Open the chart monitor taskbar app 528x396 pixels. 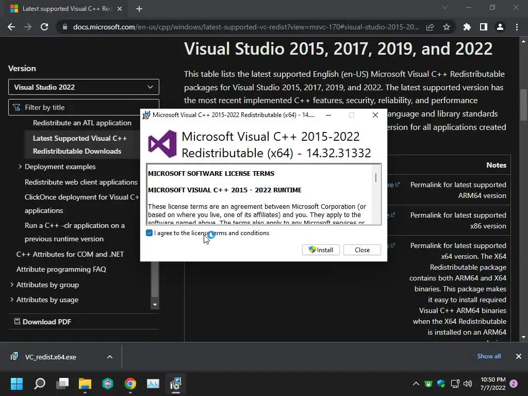pyautogui.click(x=153, y=384)
